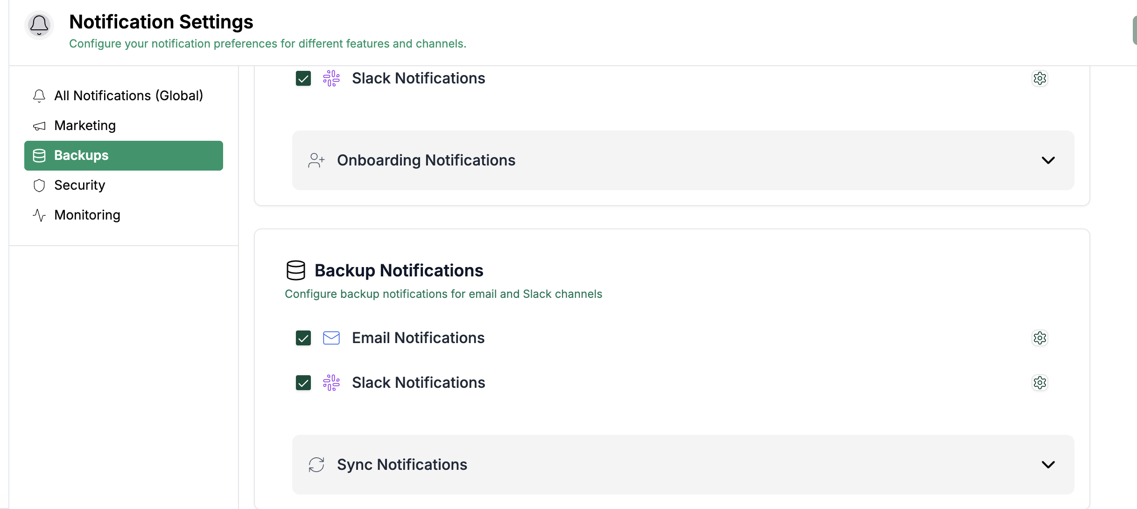This screenshot has width=1137, height=509.
Task: Switch to the Marketing section
Action: [x=85, y=125]
